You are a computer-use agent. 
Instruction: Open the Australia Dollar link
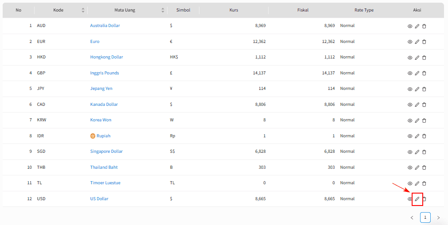click(x=105, y=25)
